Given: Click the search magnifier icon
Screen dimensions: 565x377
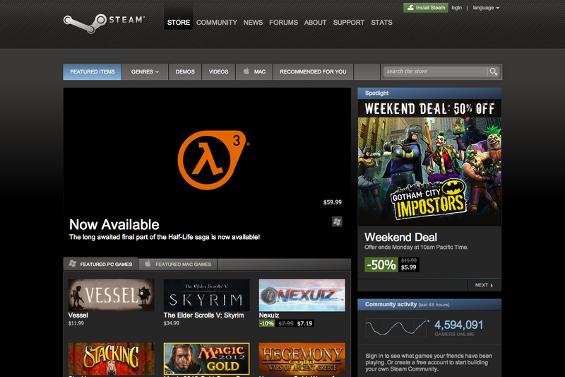Looking at the screenshot, I should (x=493, y=71).
